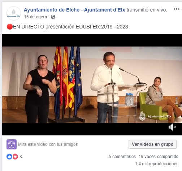The width and height of the screenshot is (182, 171).
Task: Open the public globe privacy icon
Action: click(x=53, y=17)
